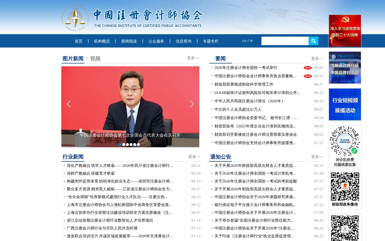Viewport: 385px width, 241px height.
Task: Open article 聚合多方资源 精准育人赋能
Action: tap(120, 189)
